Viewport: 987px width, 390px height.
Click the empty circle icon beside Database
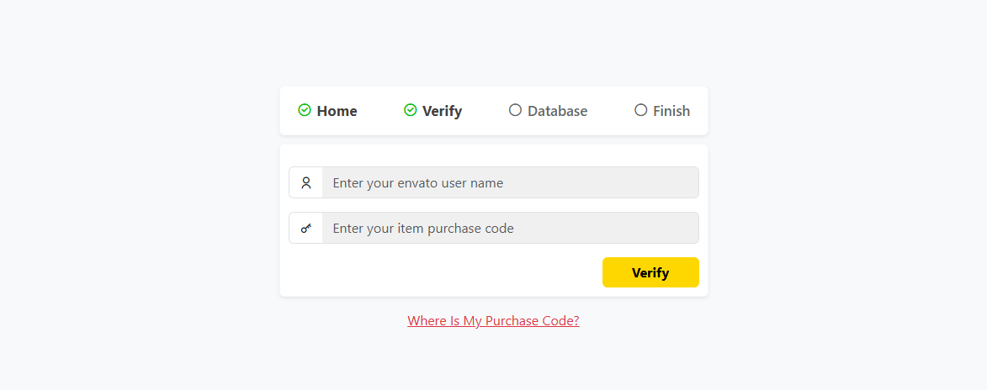[516, 110]
